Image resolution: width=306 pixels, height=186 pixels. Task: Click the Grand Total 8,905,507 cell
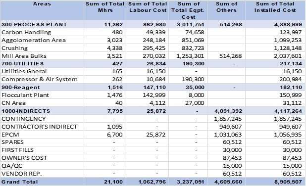[x=288, y=182]
